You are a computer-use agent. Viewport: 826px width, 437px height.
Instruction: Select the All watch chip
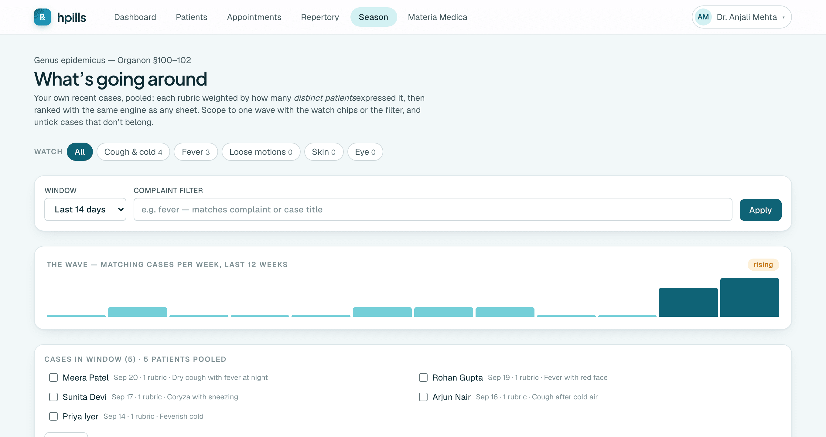coord(80,152)
